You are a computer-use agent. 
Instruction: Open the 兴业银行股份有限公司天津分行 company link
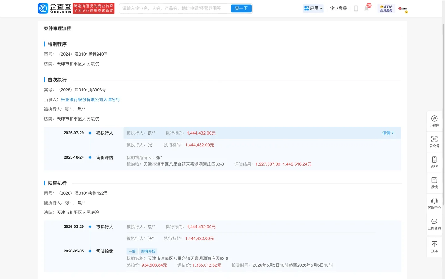coord(90,99)
